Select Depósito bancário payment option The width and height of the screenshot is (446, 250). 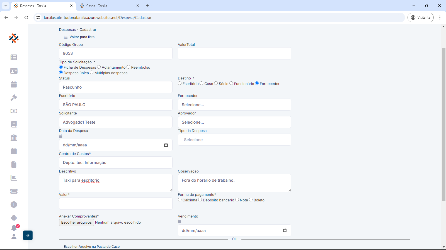click(x=200, y=200)
